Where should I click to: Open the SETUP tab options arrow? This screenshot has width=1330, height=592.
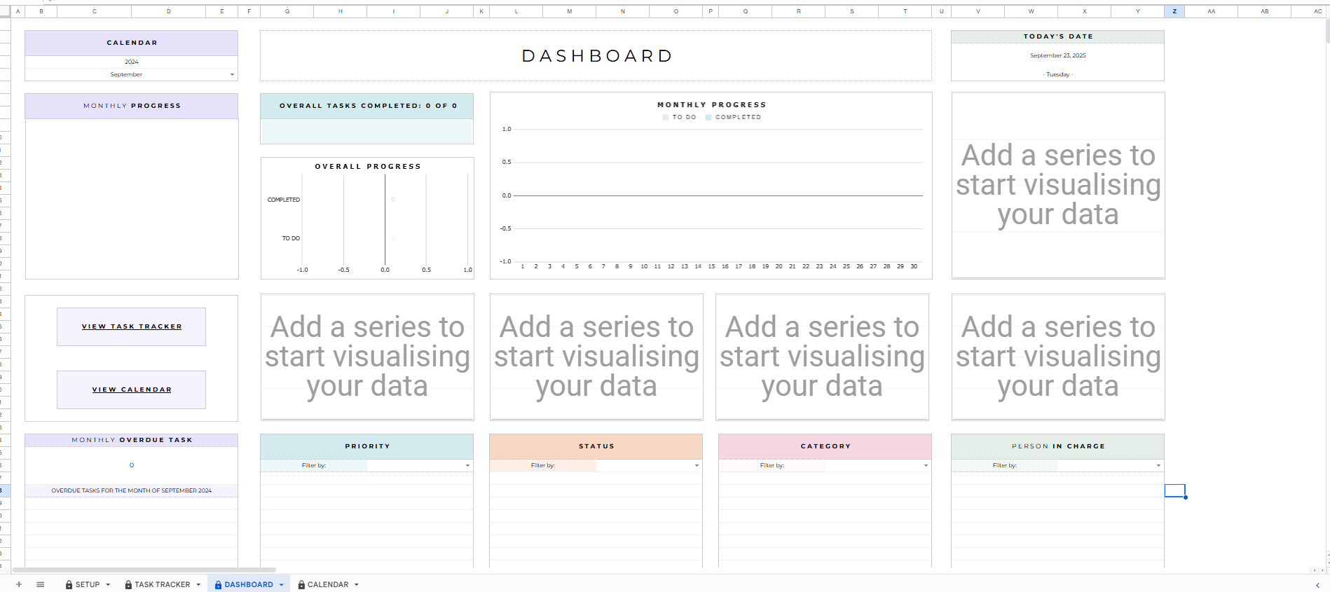[x=108, y=584]
